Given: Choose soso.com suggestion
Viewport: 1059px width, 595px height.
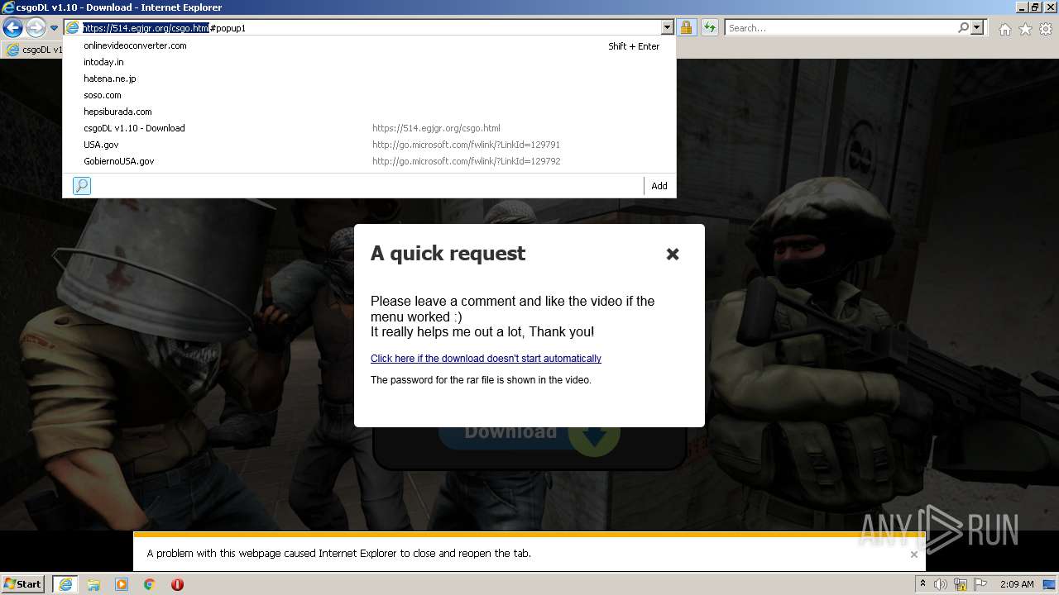Looking at the screenshot, I should tap(369, 95).
